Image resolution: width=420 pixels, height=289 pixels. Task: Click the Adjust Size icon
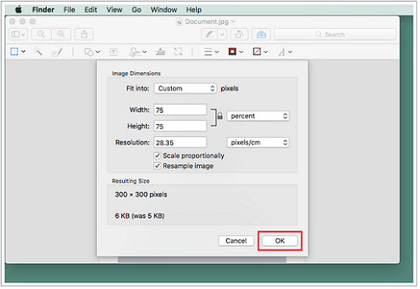click(178, 51)
